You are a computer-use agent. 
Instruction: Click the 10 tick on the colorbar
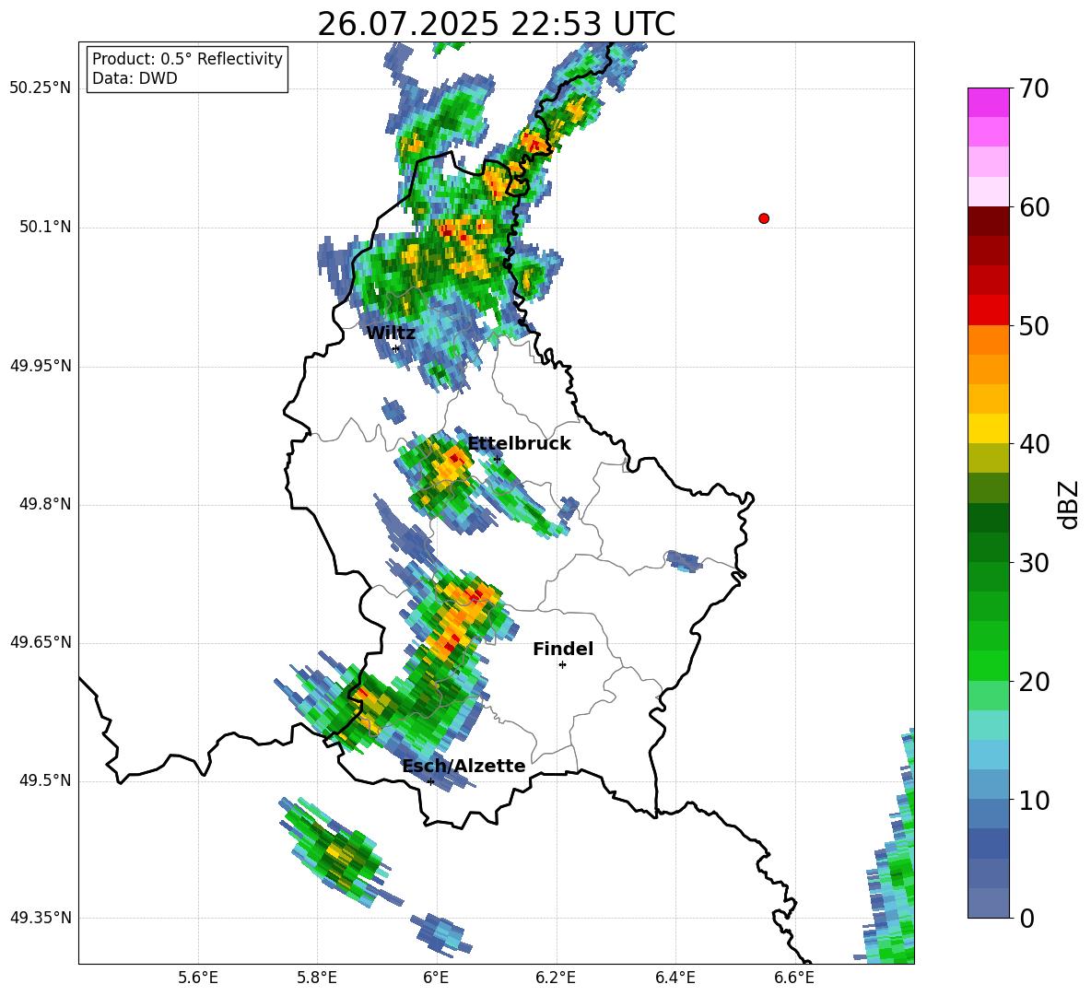coord(1033,800)
